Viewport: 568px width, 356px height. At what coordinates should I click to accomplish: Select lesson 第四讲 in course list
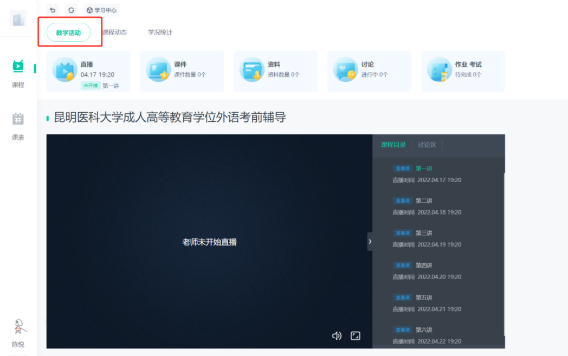coord(424,265)
